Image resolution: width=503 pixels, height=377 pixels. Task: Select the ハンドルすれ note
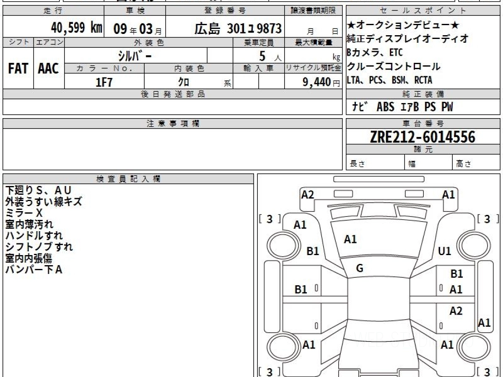[34, 235]
